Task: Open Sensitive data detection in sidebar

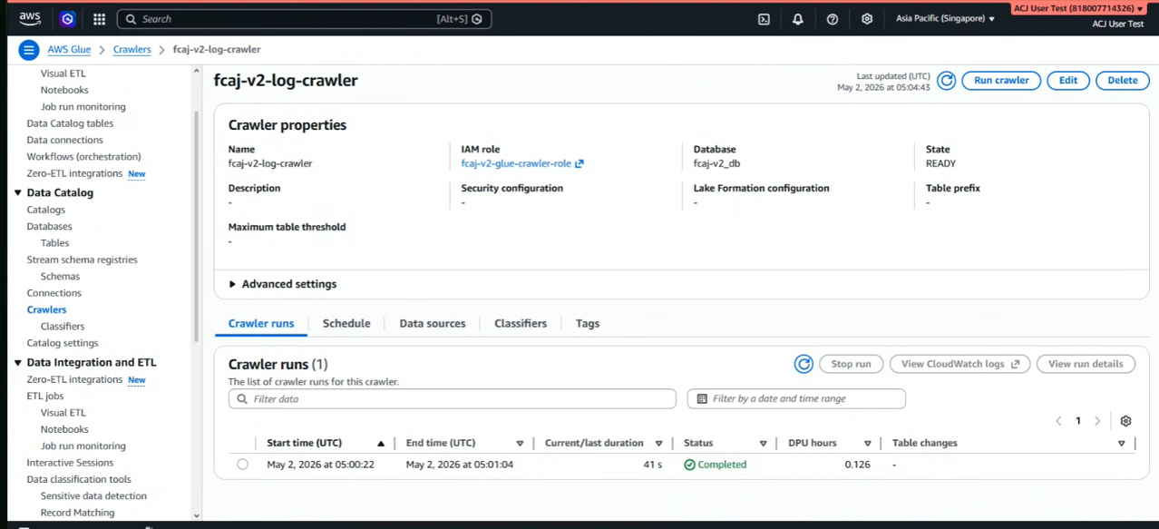Action: coord(93,496)
